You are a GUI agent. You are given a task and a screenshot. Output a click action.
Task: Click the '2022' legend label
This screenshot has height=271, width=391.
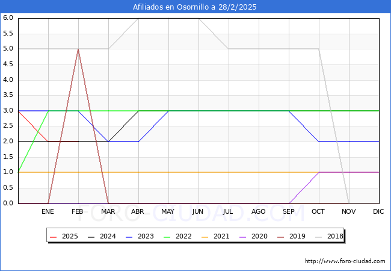[183, 236]
